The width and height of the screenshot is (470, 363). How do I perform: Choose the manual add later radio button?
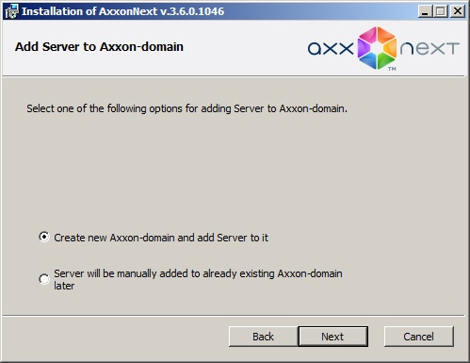44,279
